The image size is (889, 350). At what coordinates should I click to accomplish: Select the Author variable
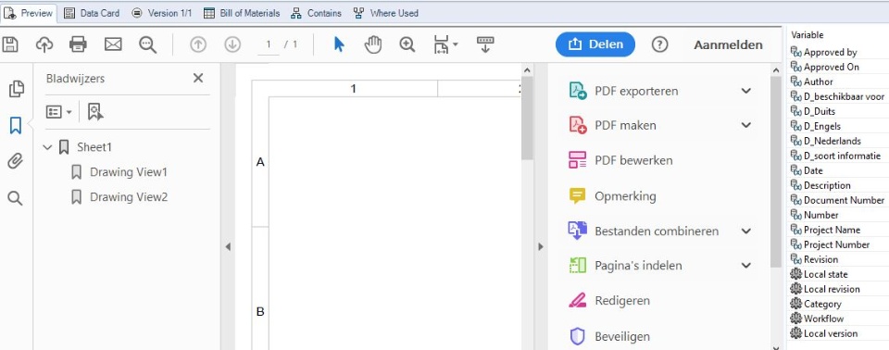click(818, 81)
